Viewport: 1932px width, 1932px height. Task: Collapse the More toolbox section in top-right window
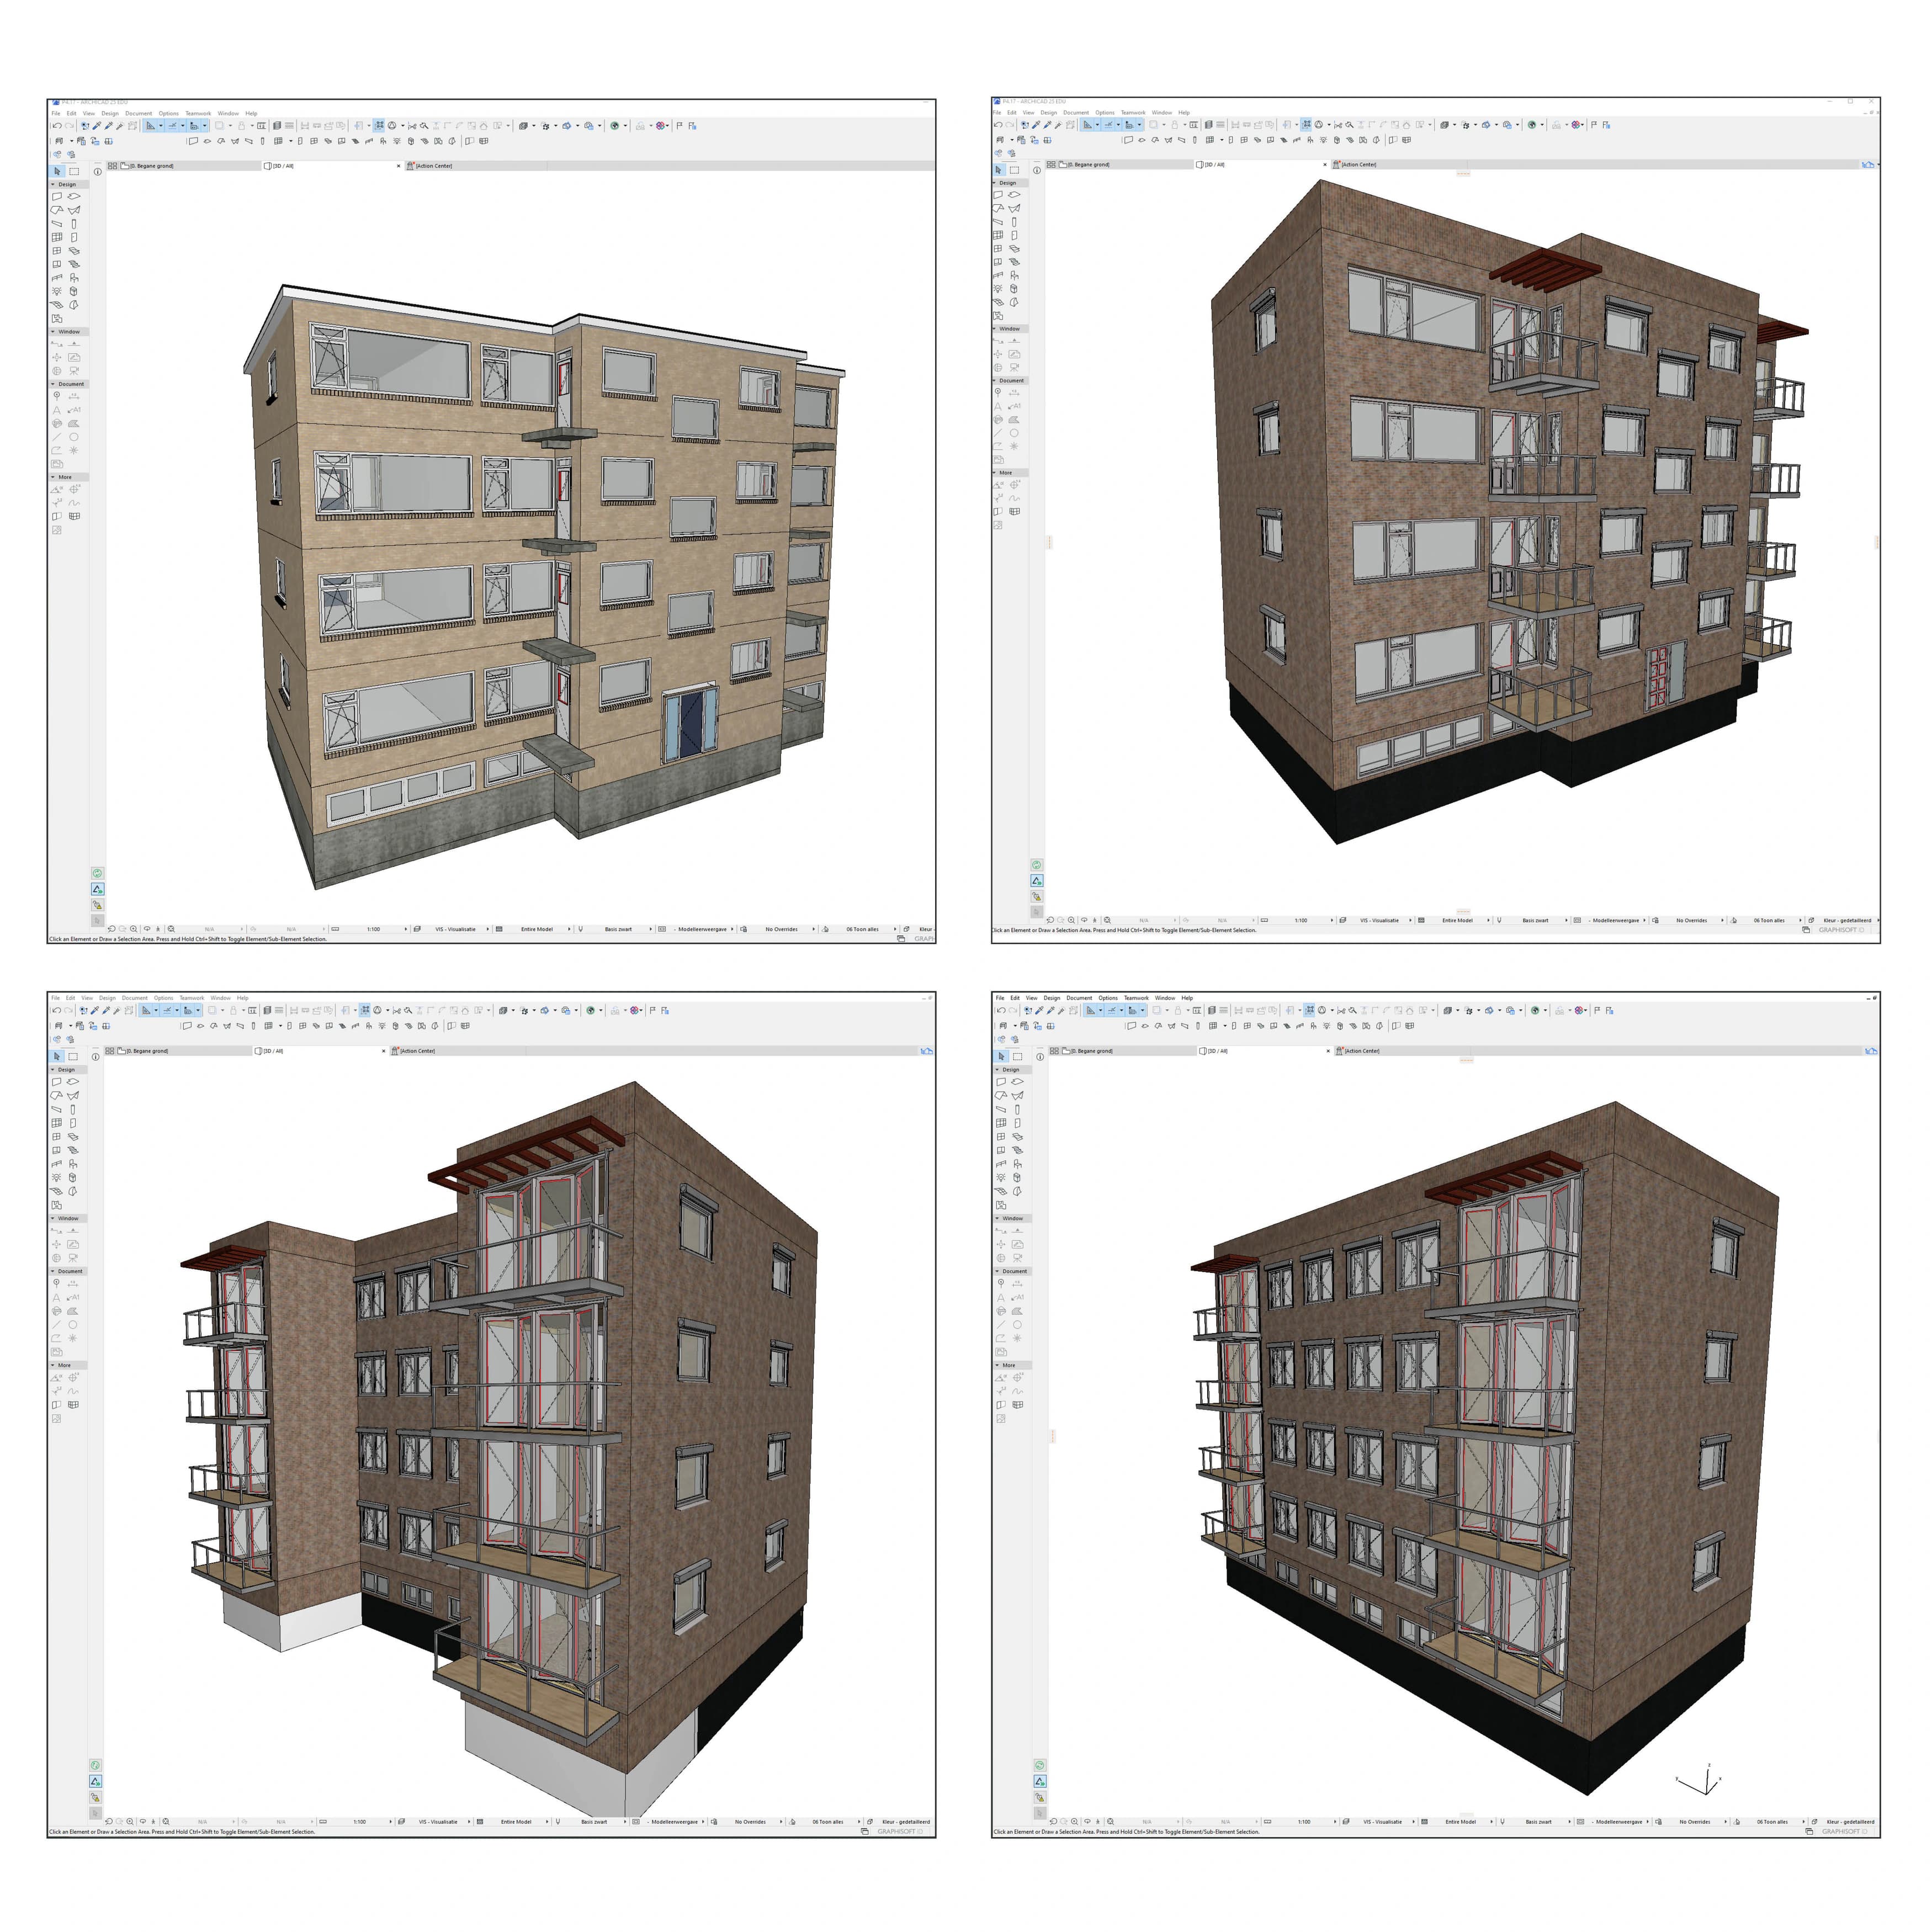(995, 473)
